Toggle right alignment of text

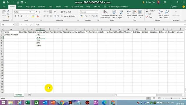[x=51, y=16]
